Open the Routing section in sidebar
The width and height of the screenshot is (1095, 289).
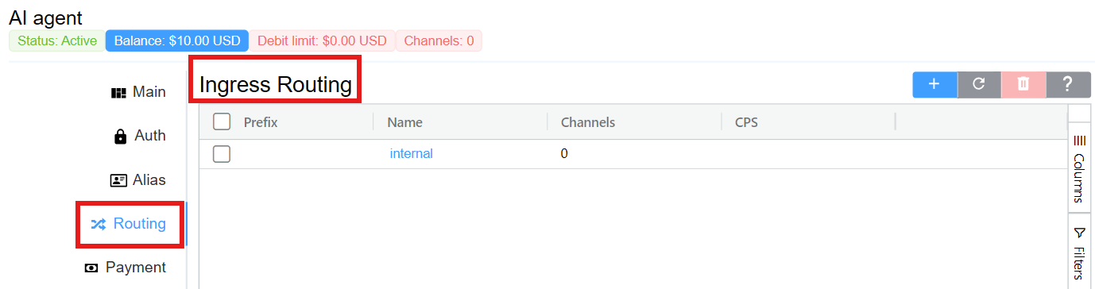130,224
